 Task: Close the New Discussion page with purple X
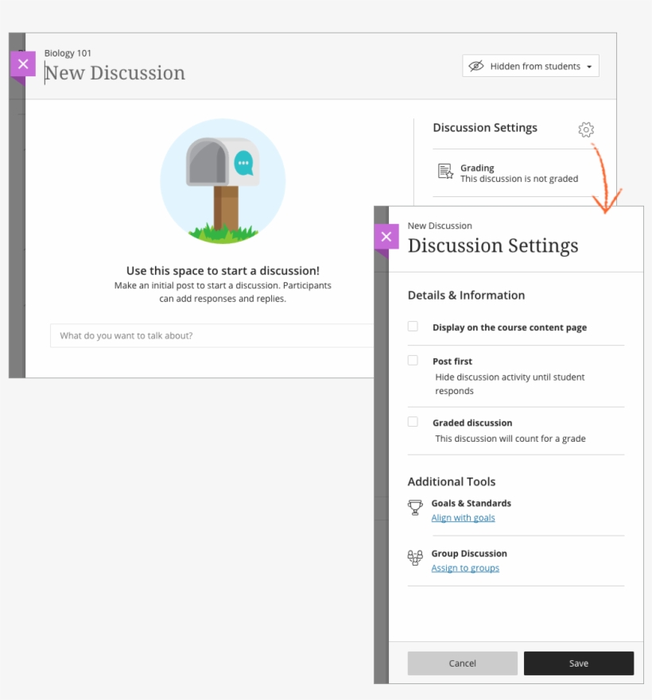(22, 64)
